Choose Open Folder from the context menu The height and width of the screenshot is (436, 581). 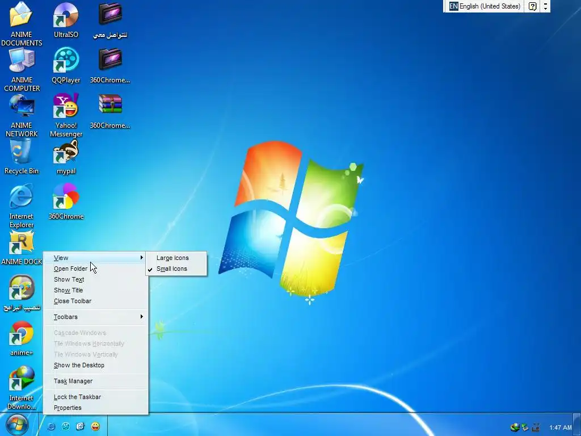tap(96, 269)
